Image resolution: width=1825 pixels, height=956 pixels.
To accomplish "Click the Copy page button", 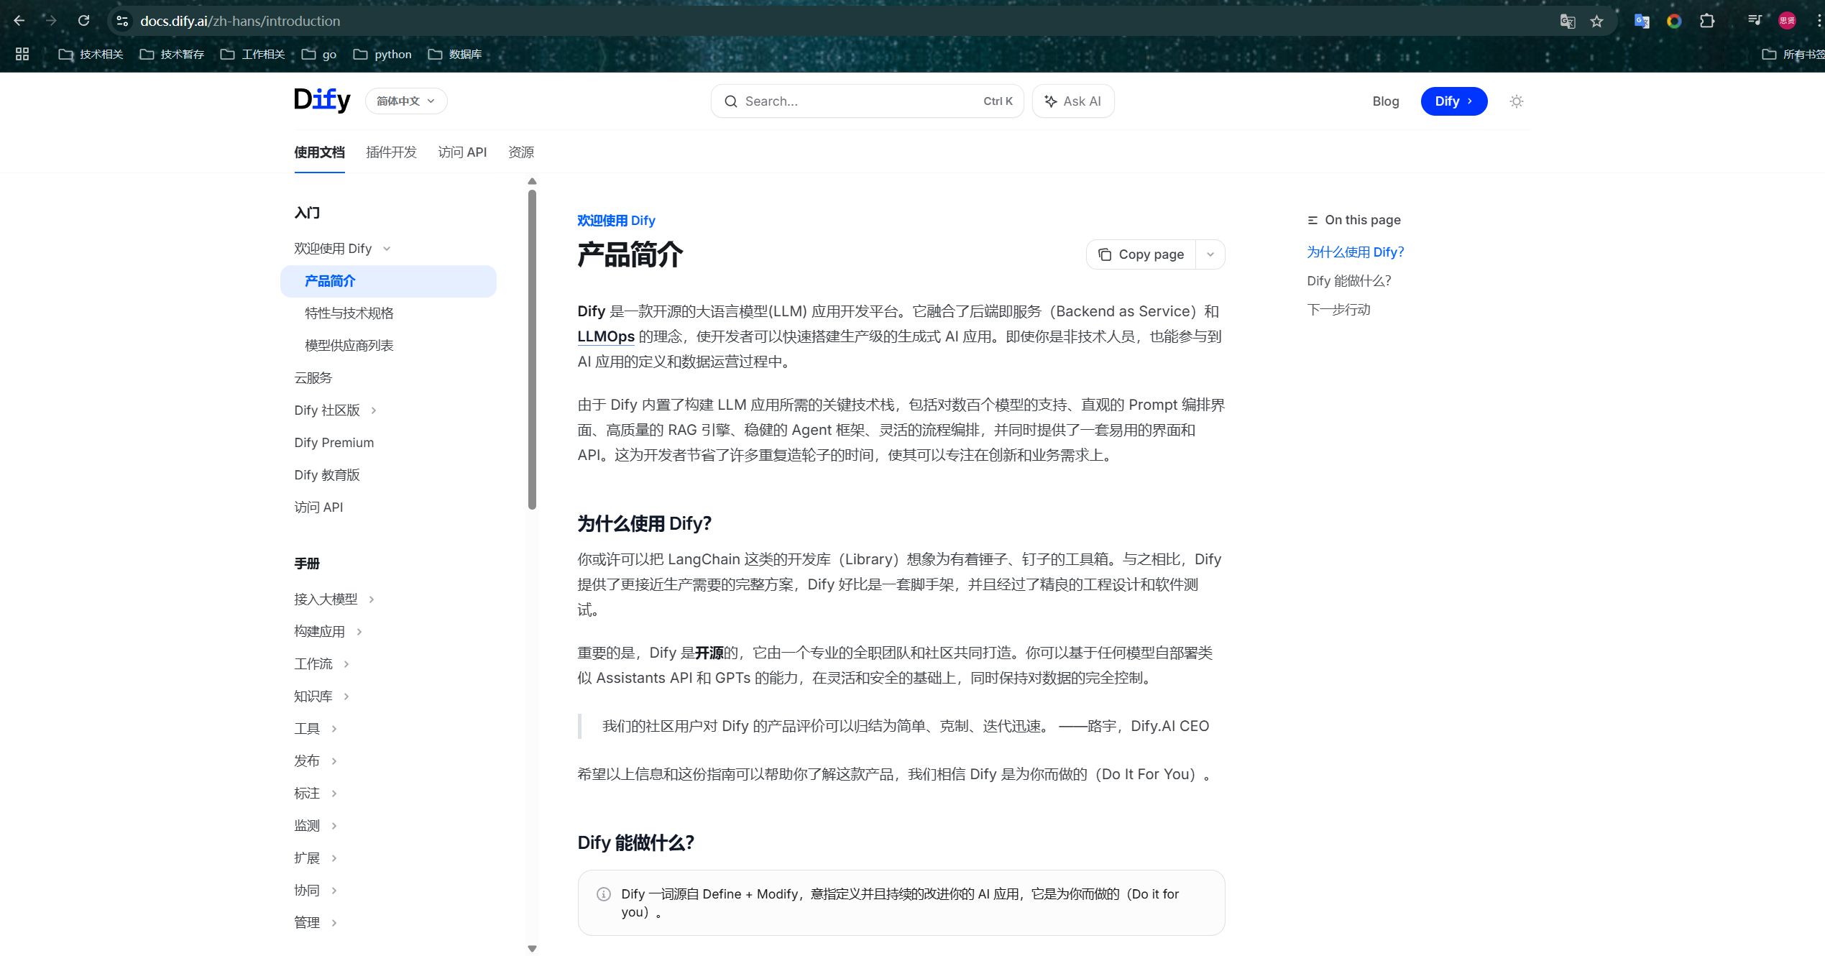I will (1141, 254).
